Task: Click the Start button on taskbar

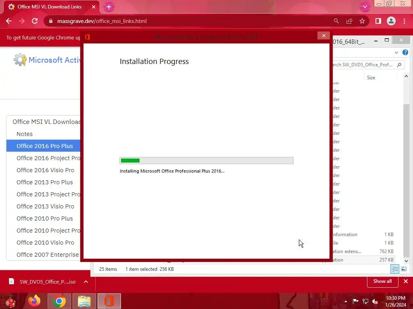Action: pos(10,301)
